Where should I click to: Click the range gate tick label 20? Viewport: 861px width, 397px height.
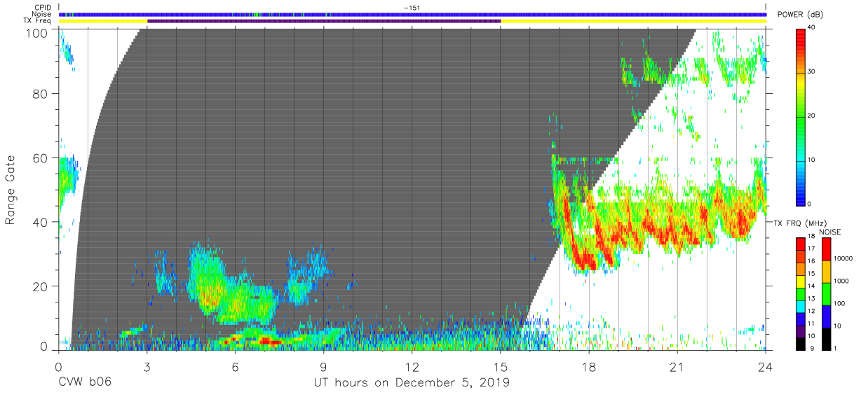point(41,286)
